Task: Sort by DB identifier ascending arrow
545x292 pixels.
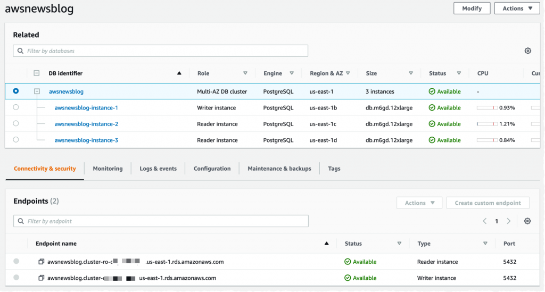Action: [179, 73]
